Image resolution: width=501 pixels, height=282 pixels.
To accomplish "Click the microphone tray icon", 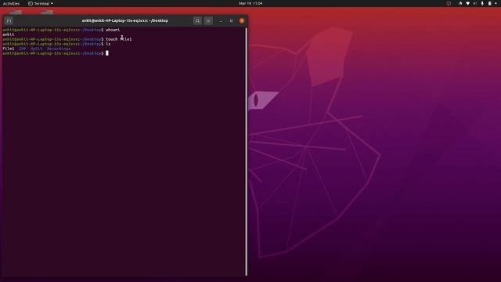I will [482, 3].
